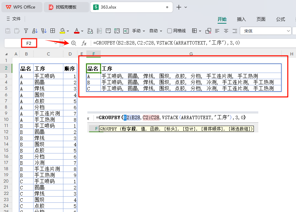The height and width of the screenshot is (212, 296).
Task: Click the clear format red-x icon
Action: click(x=208, y=31)
